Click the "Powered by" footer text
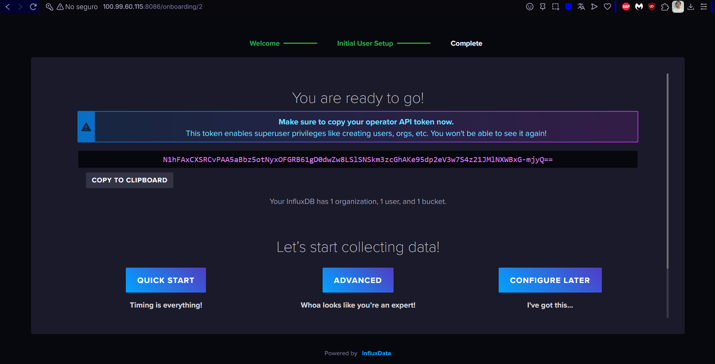 341,353
